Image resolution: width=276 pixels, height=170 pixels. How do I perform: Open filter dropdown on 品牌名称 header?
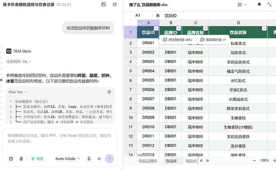206,28
